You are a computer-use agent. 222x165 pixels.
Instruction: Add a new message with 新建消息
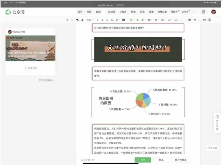[30, 68]
